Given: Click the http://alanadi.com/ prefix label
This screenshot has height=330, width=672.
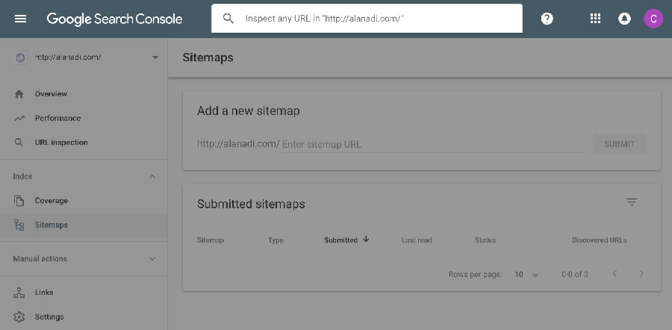Looking at the screenshot, I should (238, 144).
